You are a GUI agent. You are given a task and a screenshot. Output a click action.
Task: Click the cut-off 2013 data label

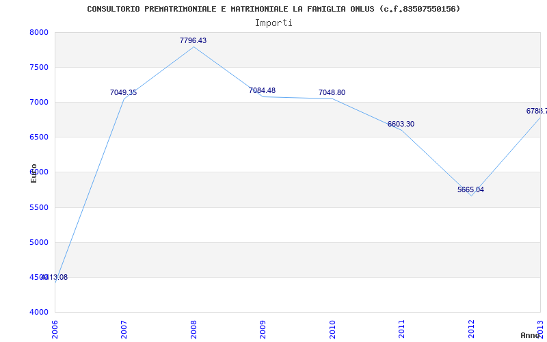[x=537, y=111]
